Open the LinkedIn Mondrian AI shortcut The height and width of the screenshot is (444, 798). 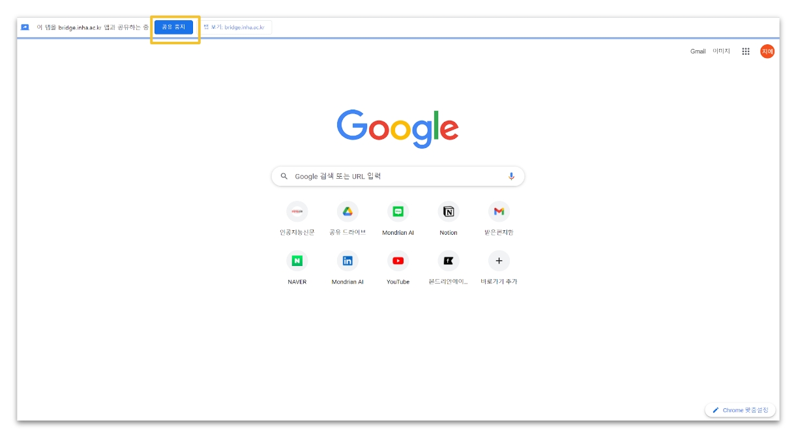[x=347, y=261]
